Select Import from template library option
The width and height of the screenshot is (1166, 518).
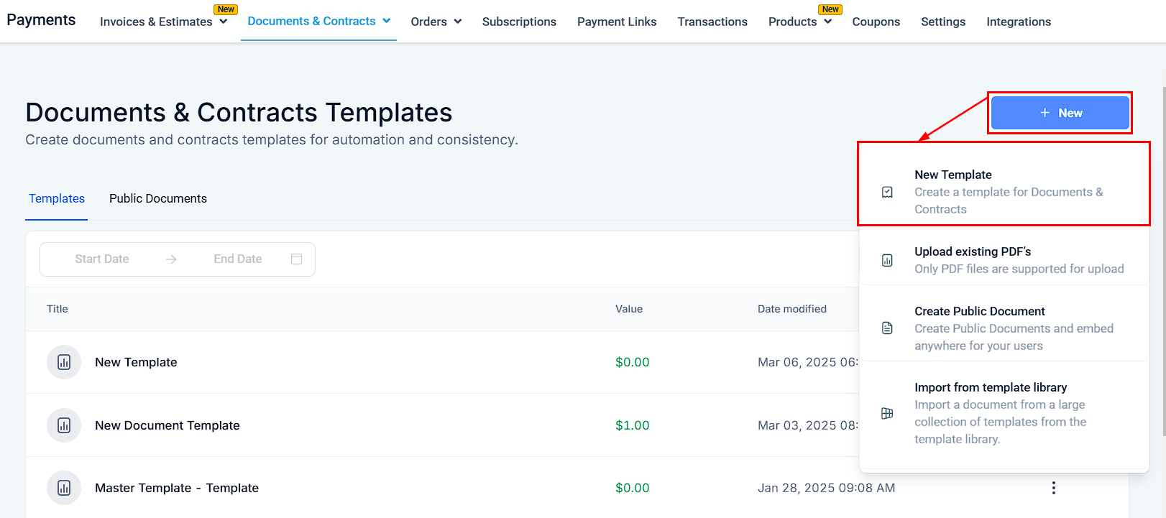tap(1004, 413)
